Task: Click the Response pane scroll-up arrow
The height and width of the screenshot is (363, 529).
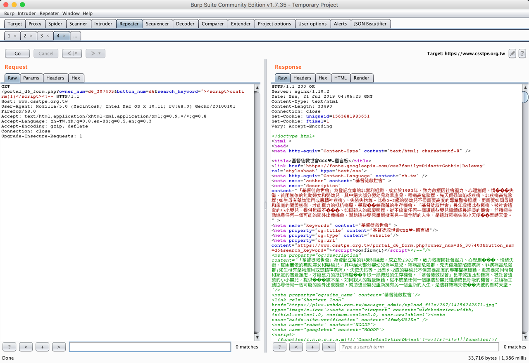Action: (x=525, y=88)
